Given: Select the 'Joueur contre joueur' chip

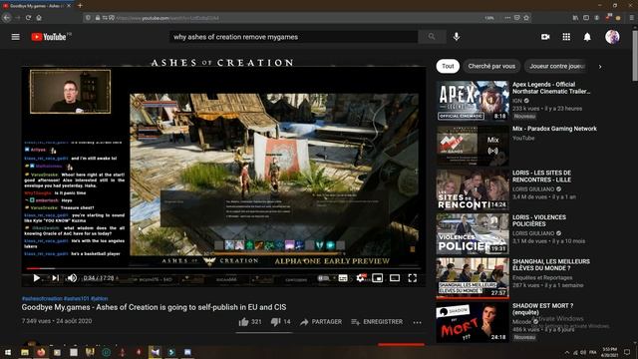Looking at the screenshot, I should coord(557,66).
